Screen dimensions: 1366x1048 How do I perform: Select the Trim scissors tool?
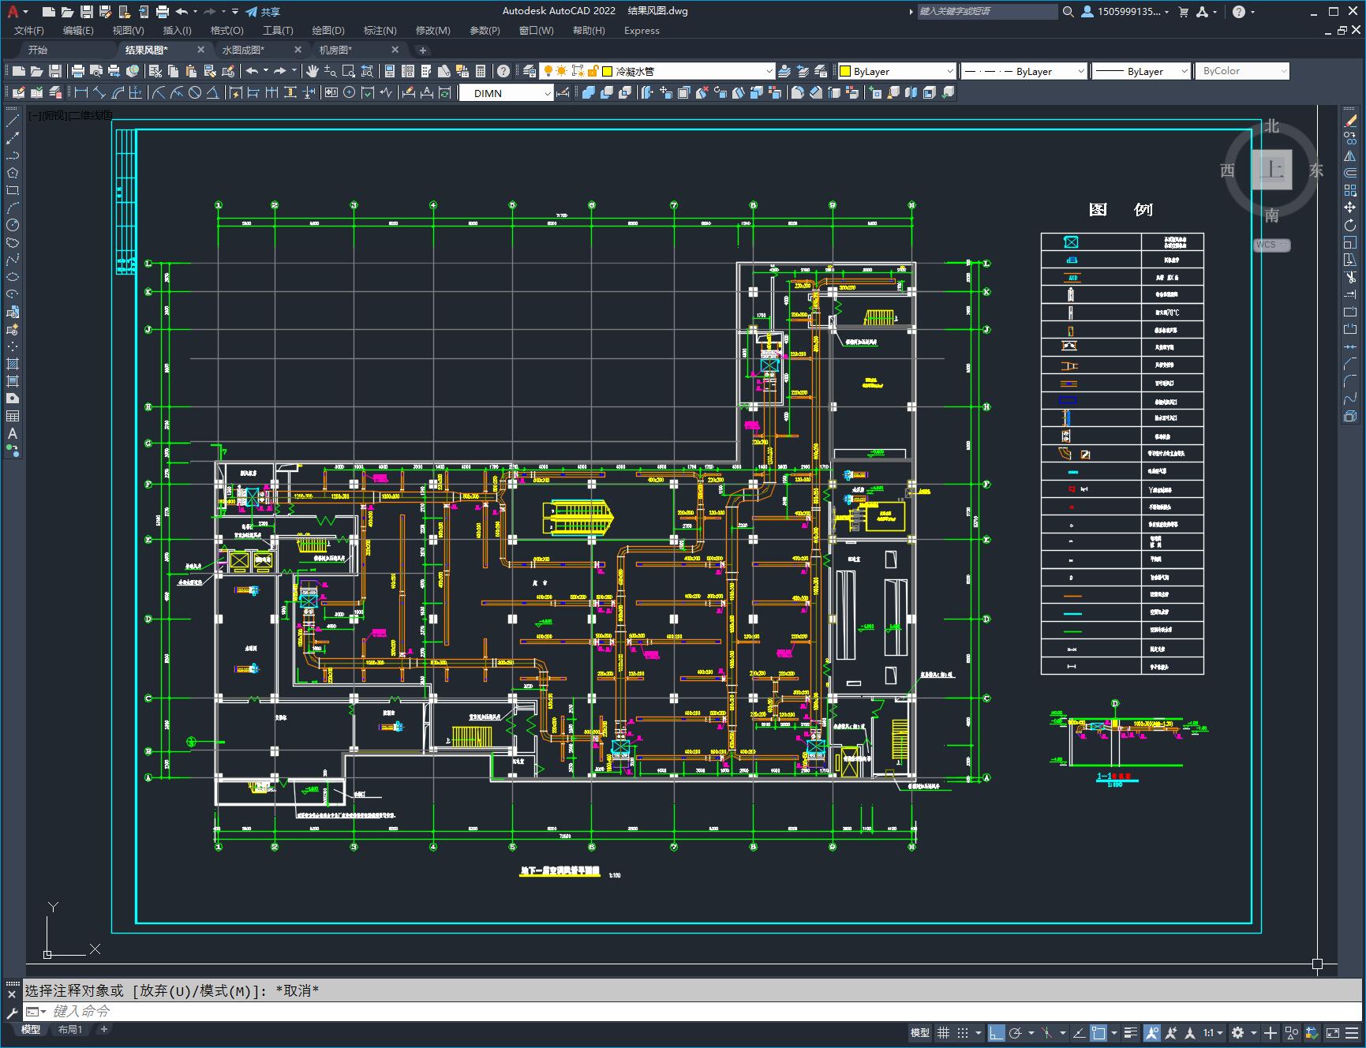(1350, 277)
